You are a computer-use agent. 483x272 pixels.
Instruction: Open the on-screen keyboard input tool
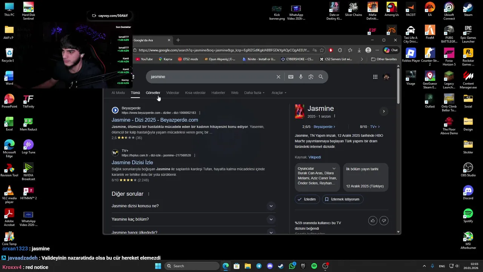pos(291,77)
